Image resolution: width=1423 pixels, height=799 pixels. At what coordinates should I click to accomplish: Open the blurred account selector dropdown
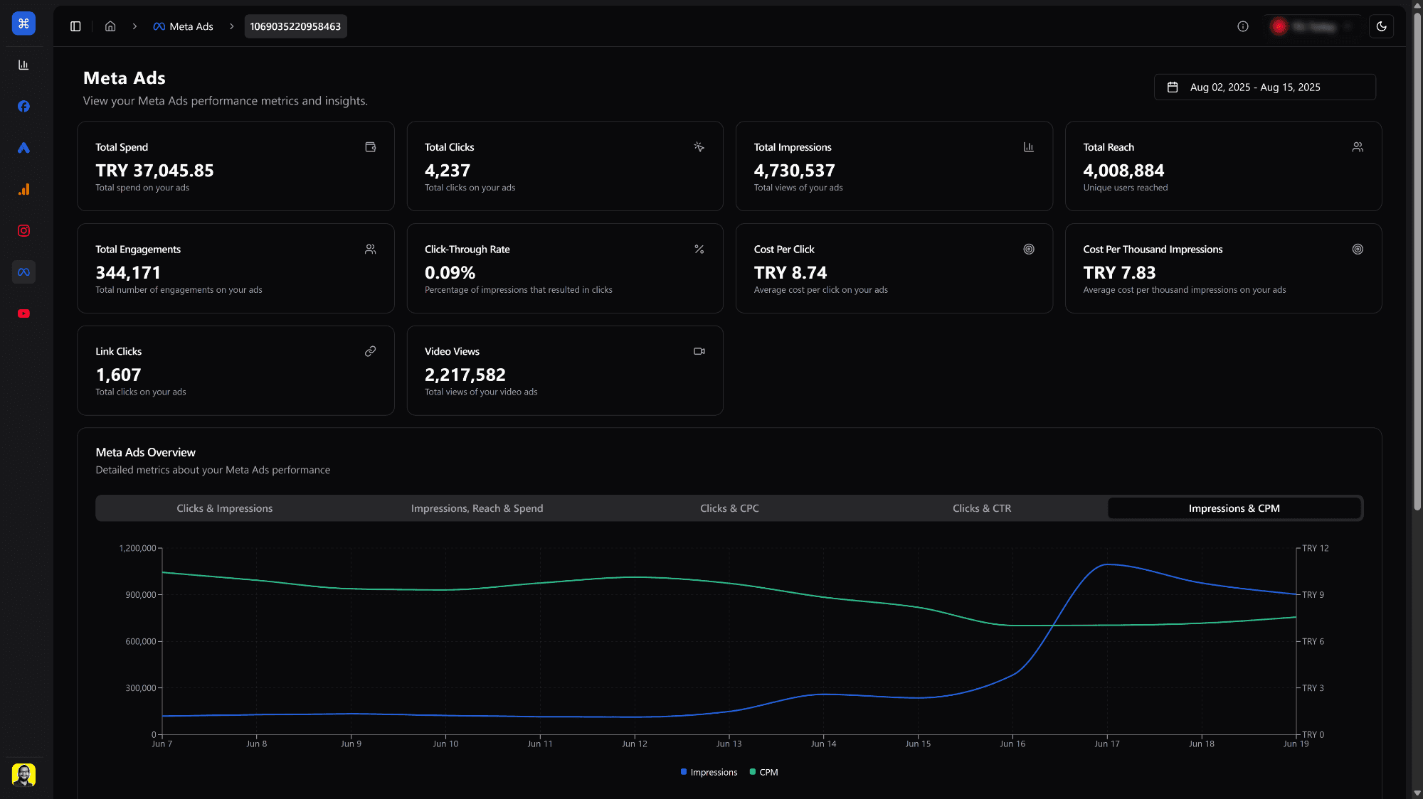point(1312,26)
